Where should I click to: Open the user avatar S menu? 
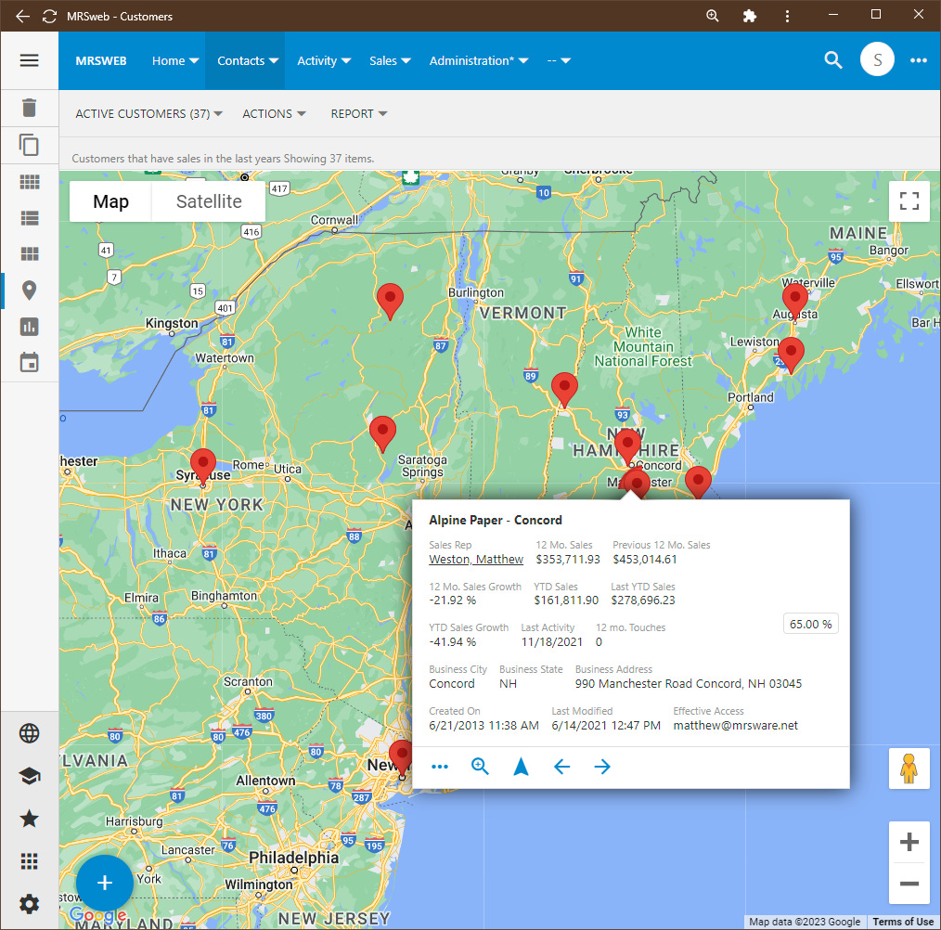(x=877, y=59)
